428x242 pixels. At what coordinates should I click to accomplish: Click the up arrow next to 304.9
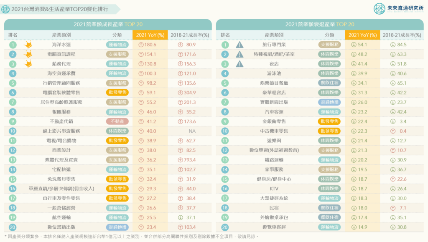pos(181,93)
